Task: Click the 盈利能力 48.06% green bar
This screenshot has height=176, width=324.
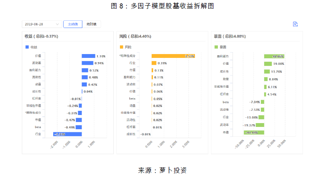Action: point(274,56)
